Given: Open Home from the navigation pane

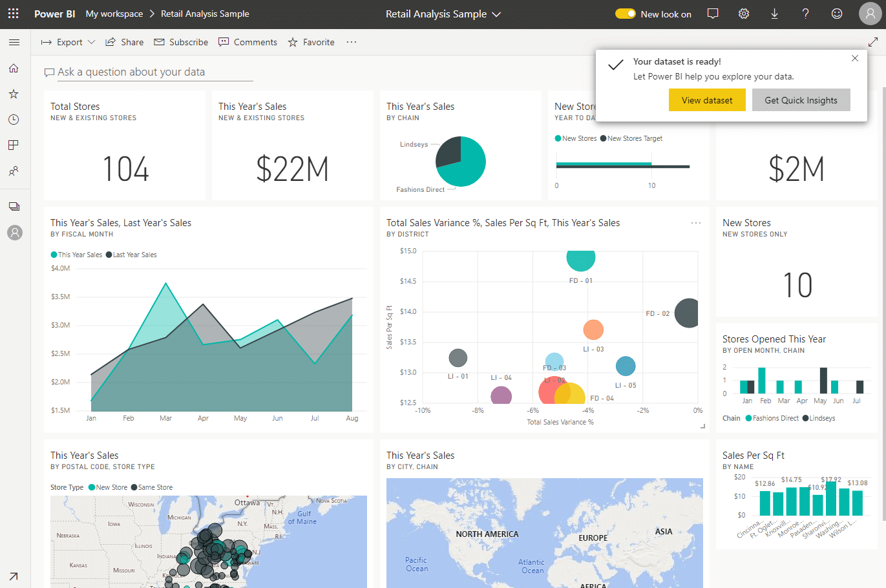Looking at the screenshot, I should (14, 68).
